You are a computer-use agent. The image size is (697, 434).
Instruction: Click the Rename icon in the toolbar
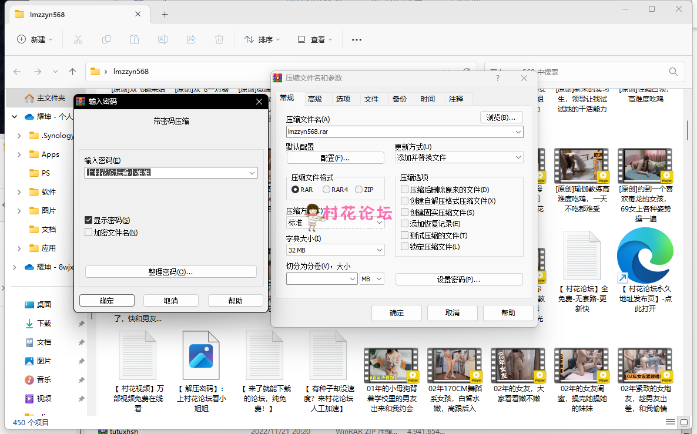tap(163, 39)
